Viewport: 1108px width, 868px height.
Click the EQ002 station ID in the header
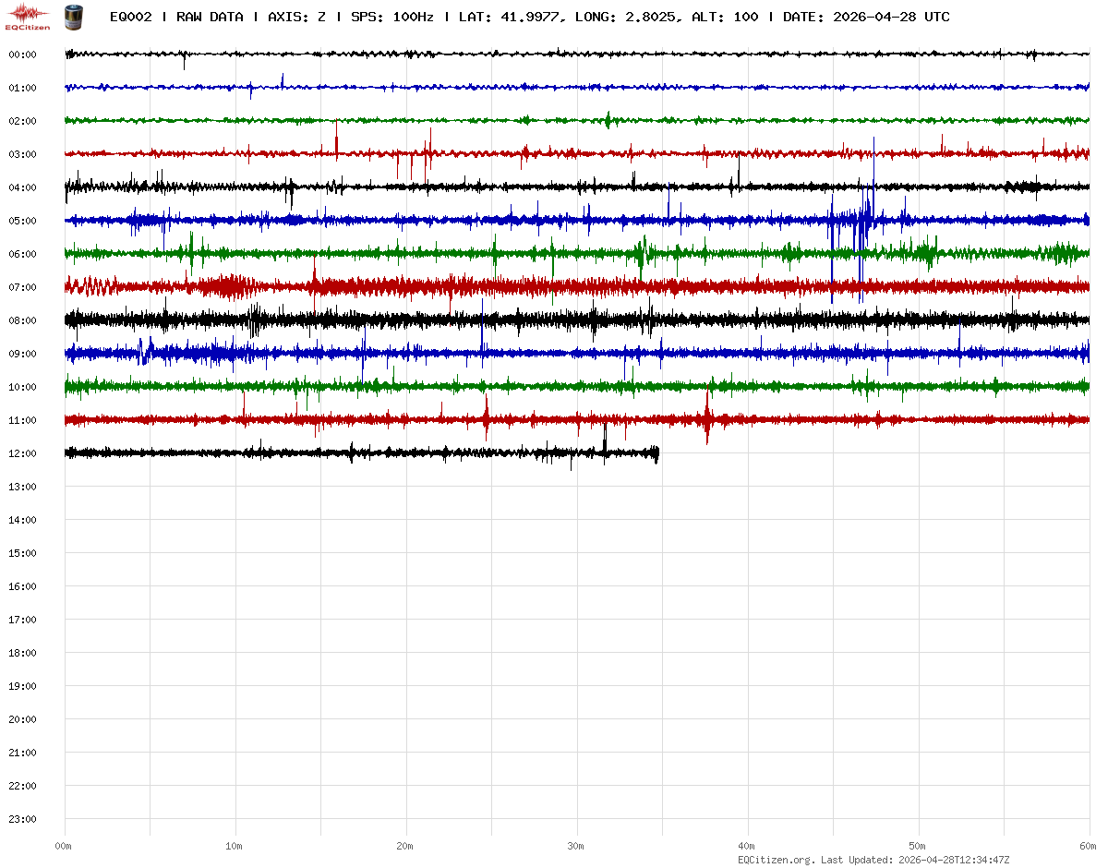130,17
